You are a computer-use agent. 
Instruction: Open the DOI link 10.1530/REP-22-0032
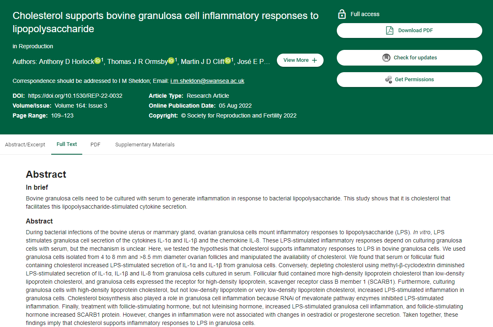coord(75,96)
